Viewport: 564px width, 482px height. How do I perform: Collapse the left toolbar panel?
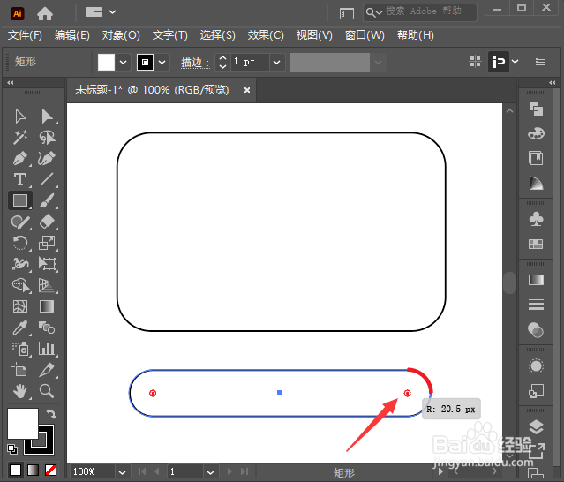(x=10, y=83)
